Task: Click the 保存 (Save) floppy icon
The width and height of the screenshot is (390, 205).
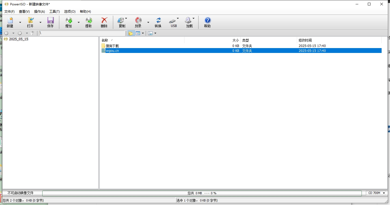Action: [x=50, y=20]
